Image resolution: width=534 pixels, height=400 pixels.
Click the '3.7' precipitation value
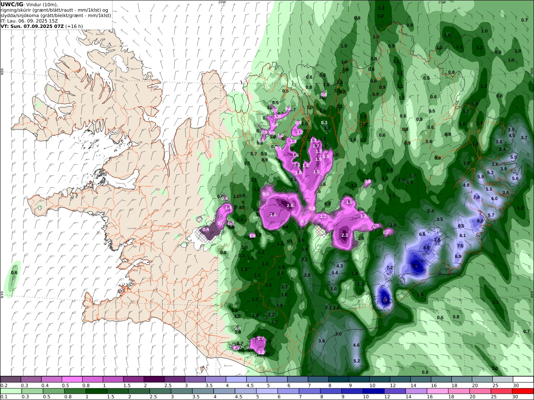tap(524, 137)
